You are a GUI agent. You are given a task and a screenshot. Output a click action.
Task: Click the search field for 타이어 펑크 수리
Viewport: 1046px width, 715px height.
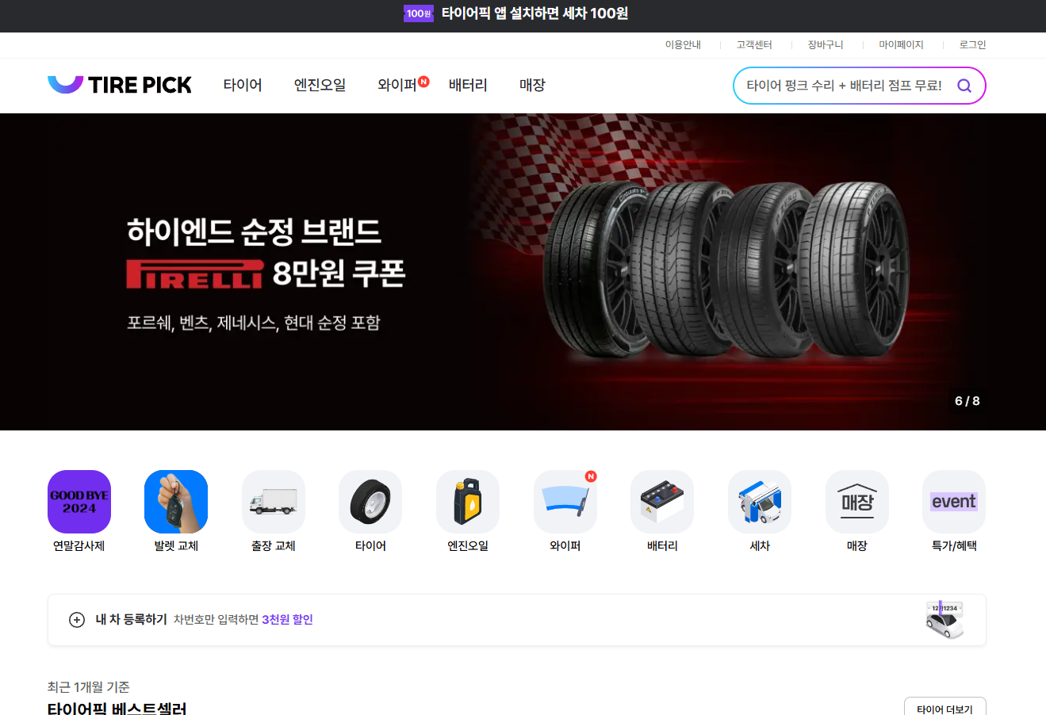click(844, 86)
